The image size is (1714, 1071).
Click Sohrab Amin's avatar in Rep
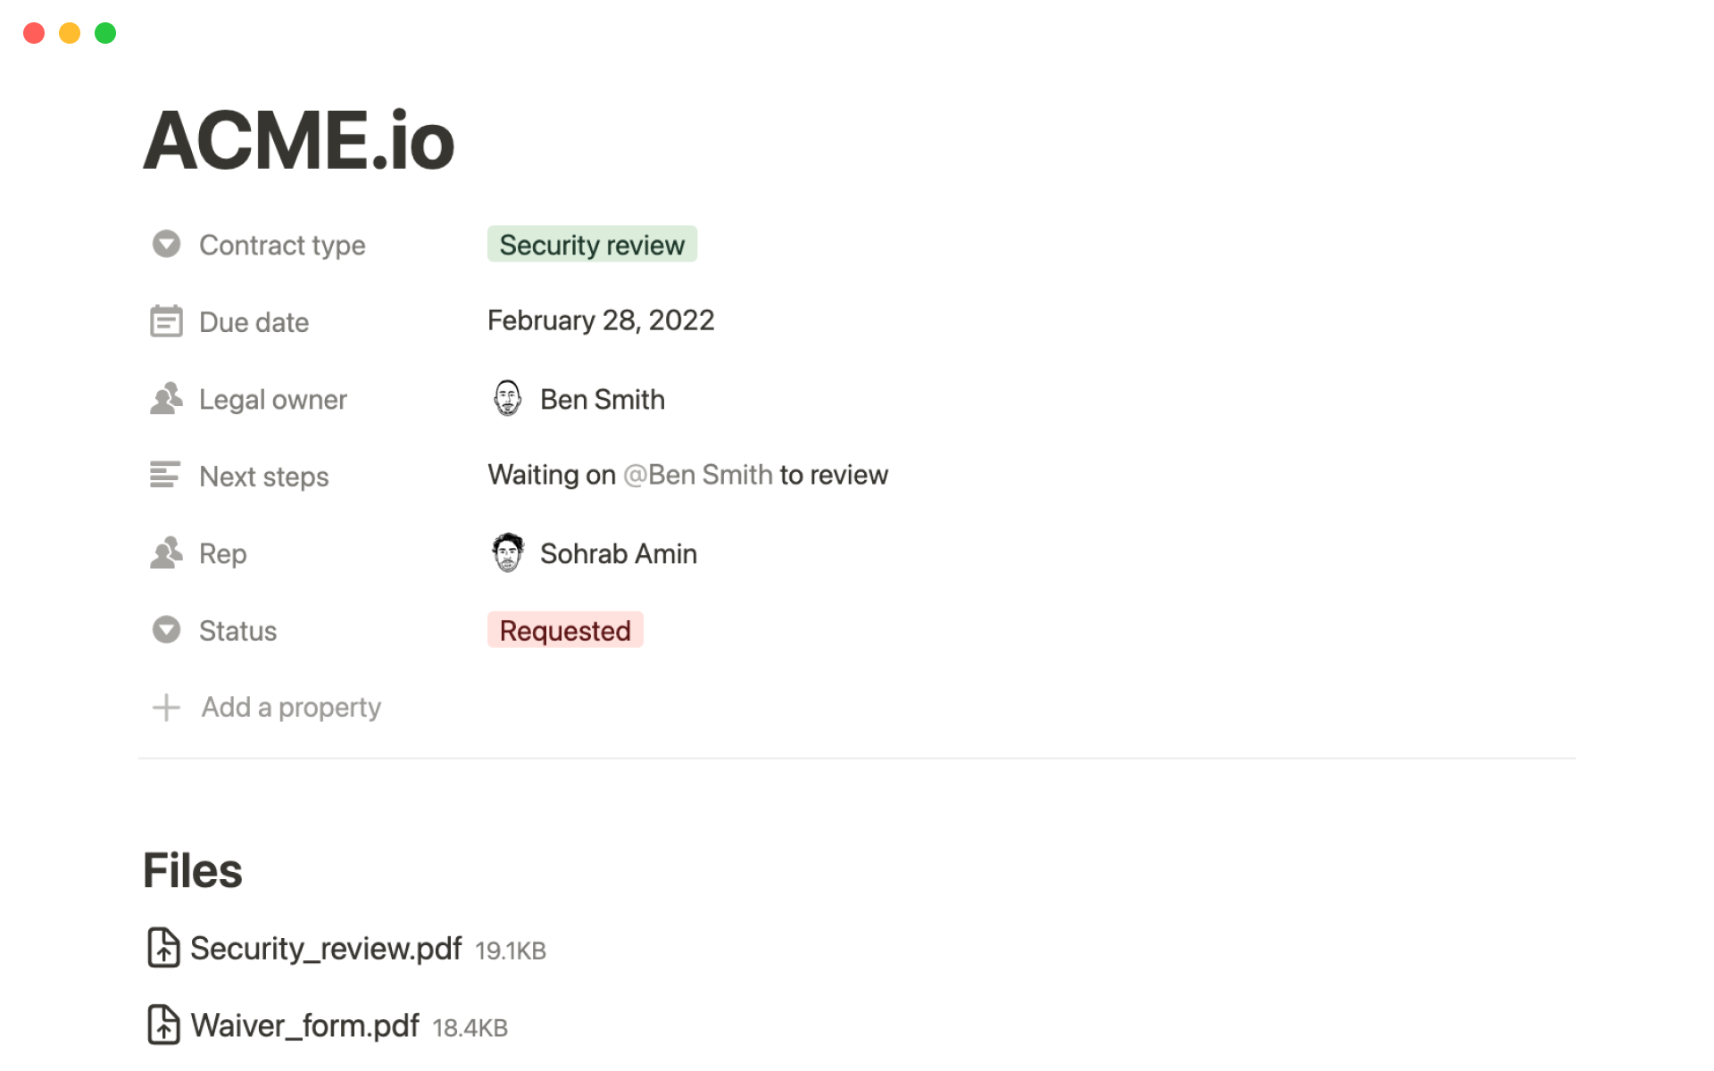coord(507,553)
